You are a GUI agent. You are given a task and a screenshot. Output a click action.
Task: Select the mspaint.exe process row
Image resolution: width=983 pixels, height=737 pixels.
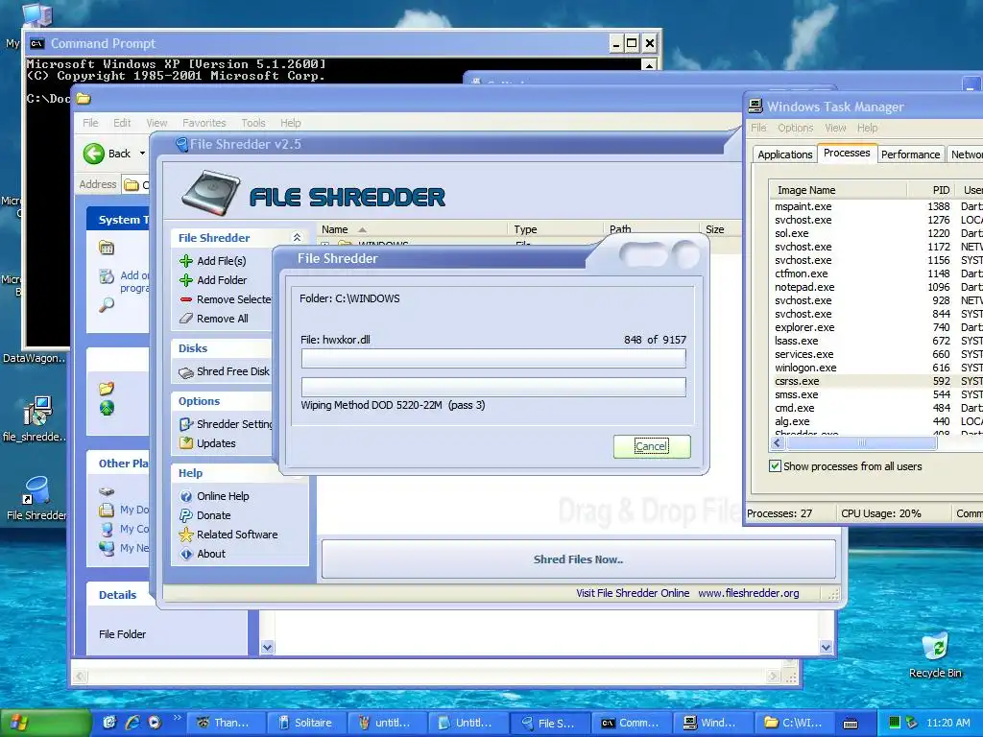coord(876,206)
